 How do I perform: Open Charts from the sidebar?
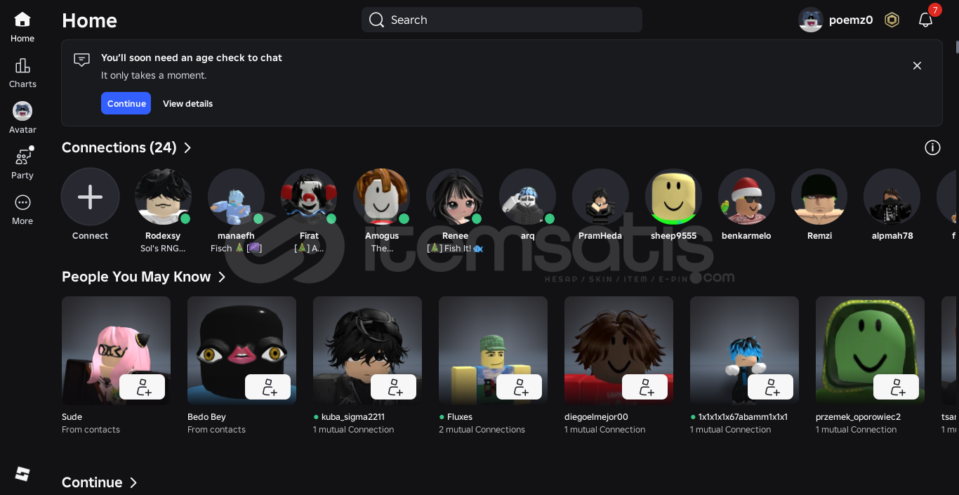tap(22, 65)
